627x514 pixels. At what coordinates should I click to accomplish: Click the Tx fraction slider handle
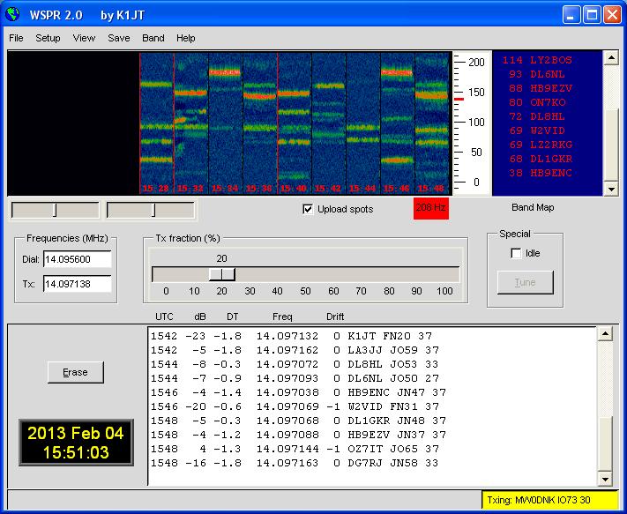(x=221, y=274)
